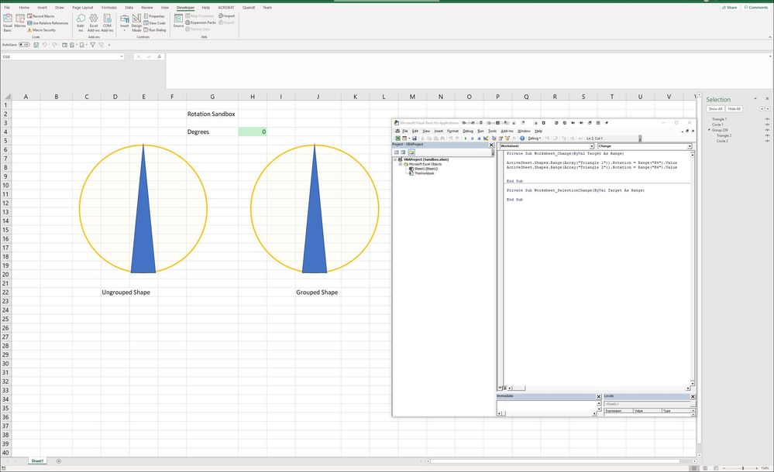Open the Add-ins button
774x472 pixels.
click(x=81, y=22)
